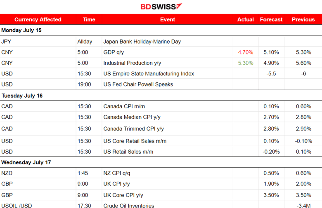Image resolution: width=322 pixels, height=208 pixels.
Task: Select the Tuesday July 16 date row
Action: [22, 96]
